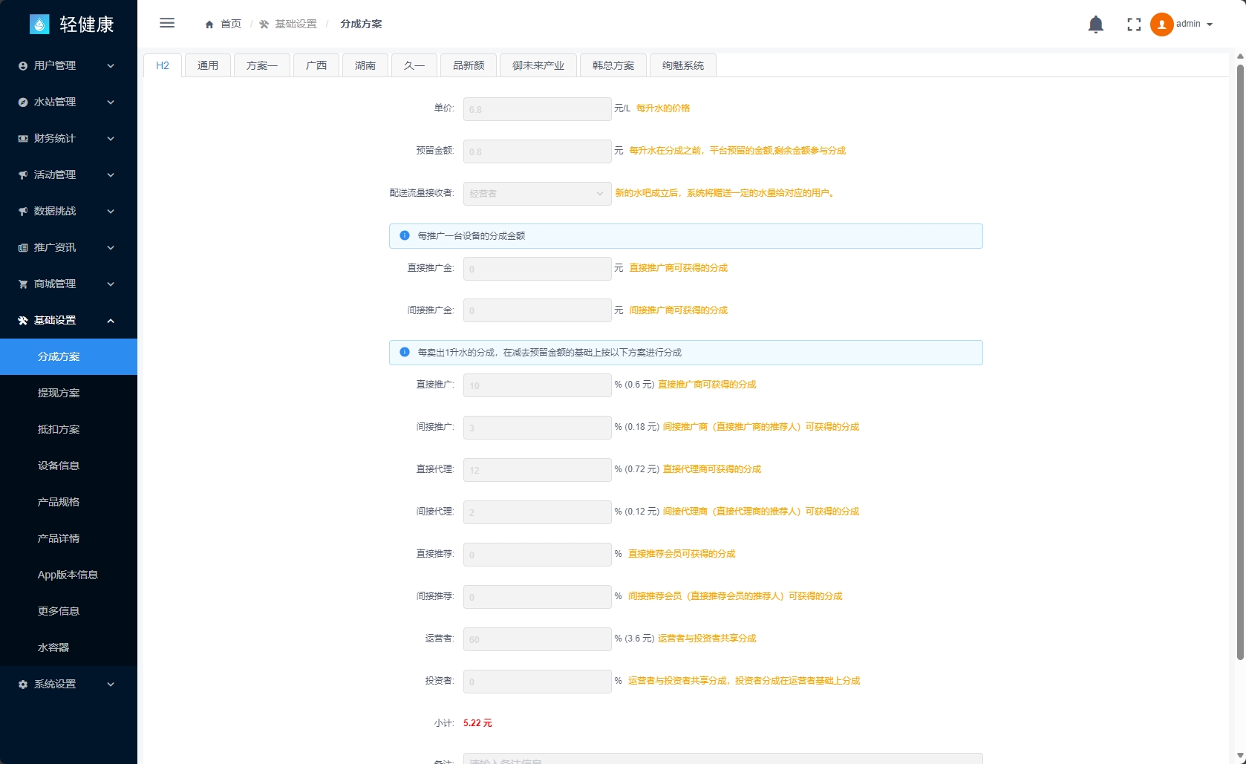Switch to the 御未来产业 tab

[x=538, y=65]
